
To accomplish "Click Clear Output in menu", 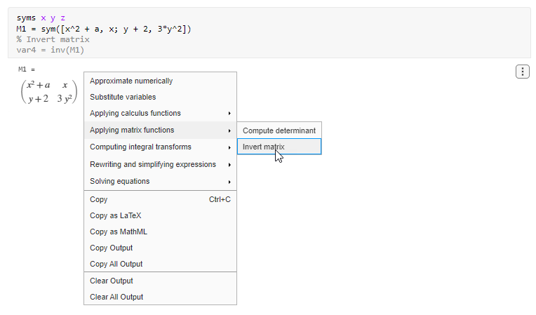I will 112,281.
